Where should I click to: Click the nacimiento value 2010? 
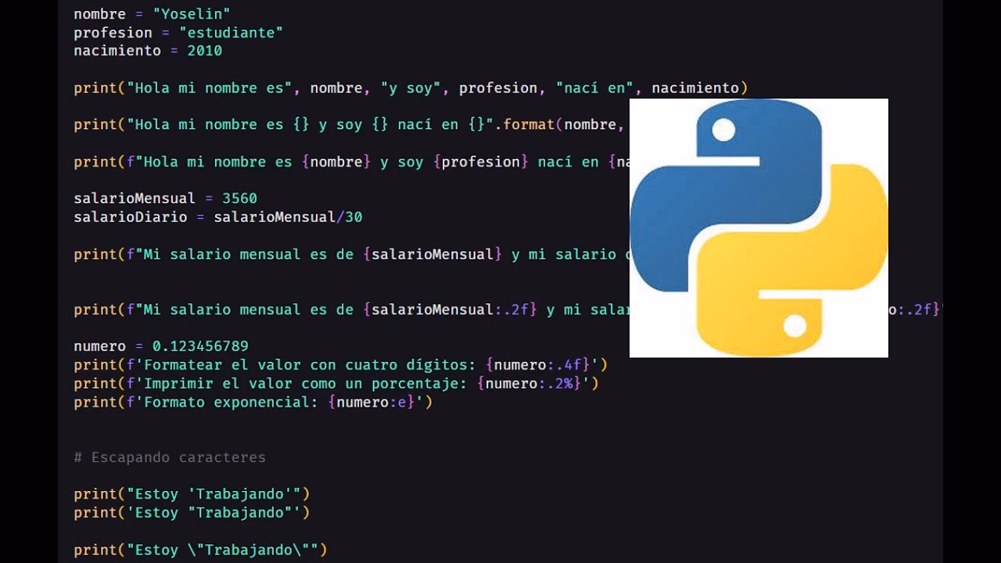point(205,50)
